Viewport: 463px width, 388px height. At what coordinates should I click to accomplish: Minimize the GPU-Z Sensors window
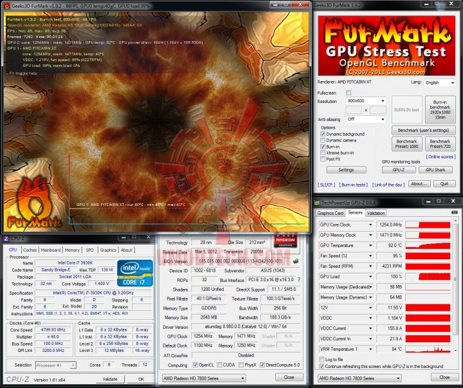coord(428,201)
